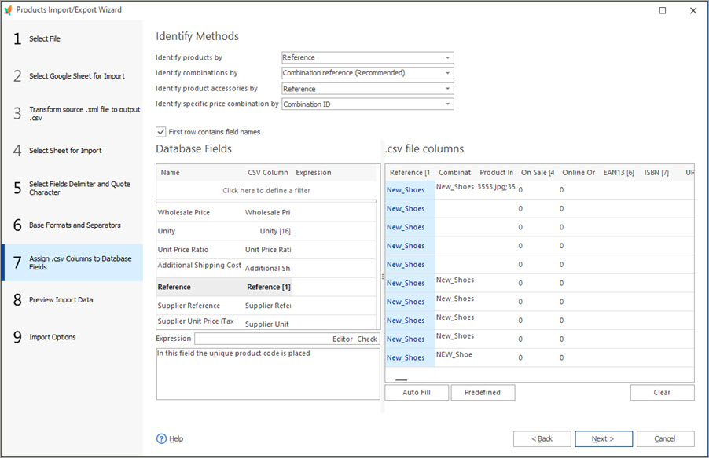This screenshot has width=709, height=458.
Task: Toggle First row contains field names checkbox
Action: coord(161,131)
